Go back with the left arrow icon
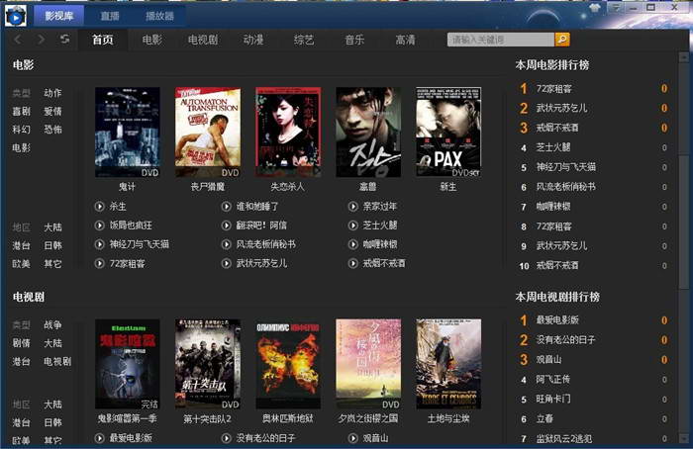Viewport: 693px width, 449px height. coord(18,40)
